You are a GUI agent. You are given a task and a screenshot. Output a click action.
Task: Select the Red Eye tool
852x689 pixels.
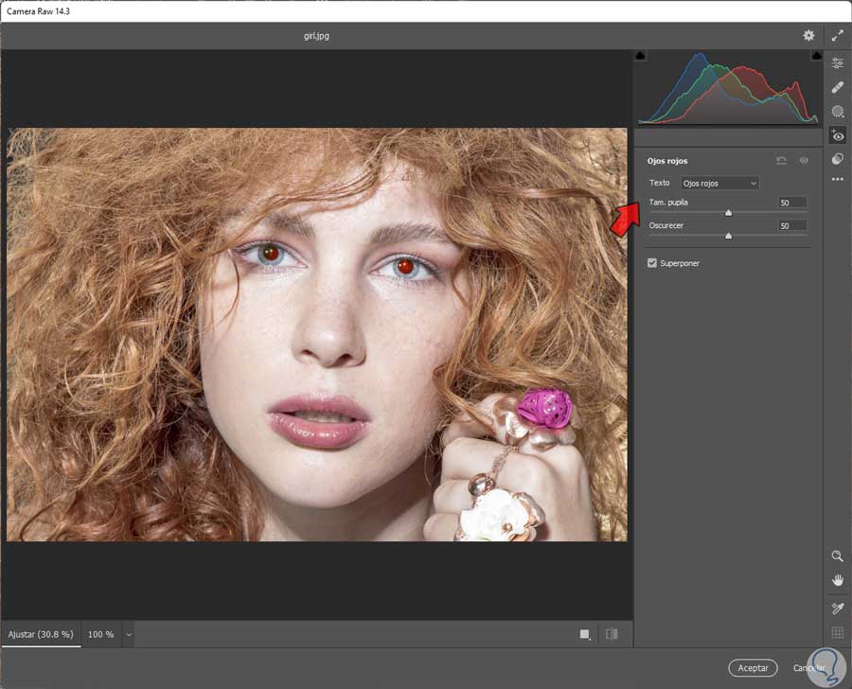[x=838, y=135]
